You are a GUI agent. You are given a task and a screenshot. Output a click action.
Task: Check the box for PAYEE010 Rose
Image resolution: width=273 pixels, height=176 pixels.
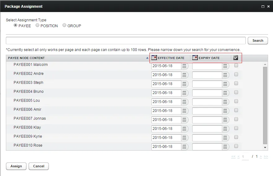coord(236,146)
